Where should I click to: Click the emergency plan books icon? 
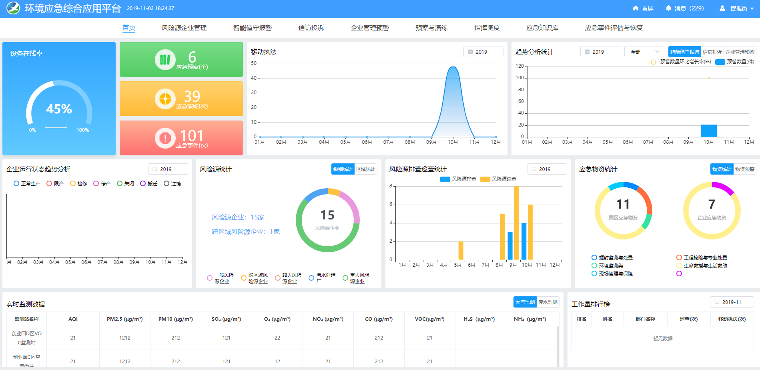coord(165,60)
